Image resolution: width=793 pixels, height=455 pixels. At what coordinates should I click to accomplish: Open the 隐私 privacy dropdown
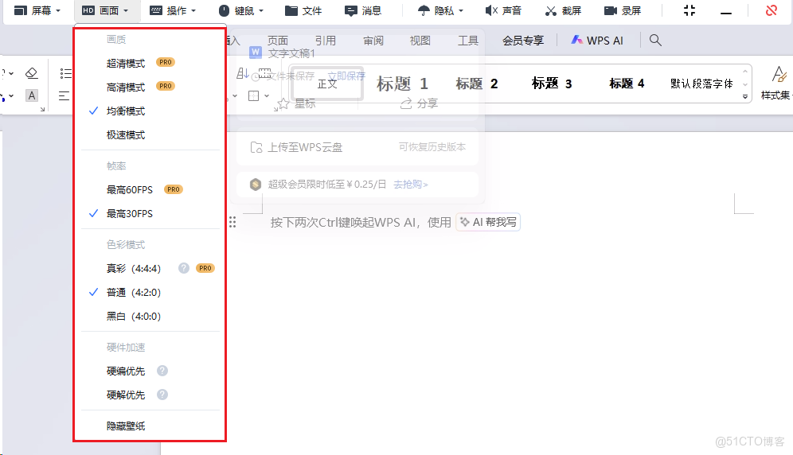pyautogui.click(x=440, y=10)
